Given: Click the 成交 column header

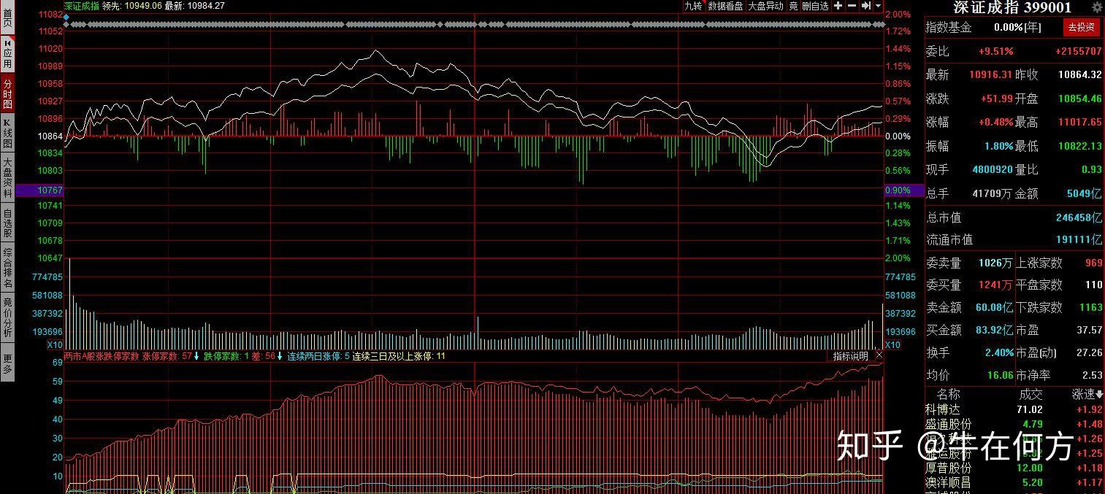Looking at the screenshot, I should (1031, 394).
